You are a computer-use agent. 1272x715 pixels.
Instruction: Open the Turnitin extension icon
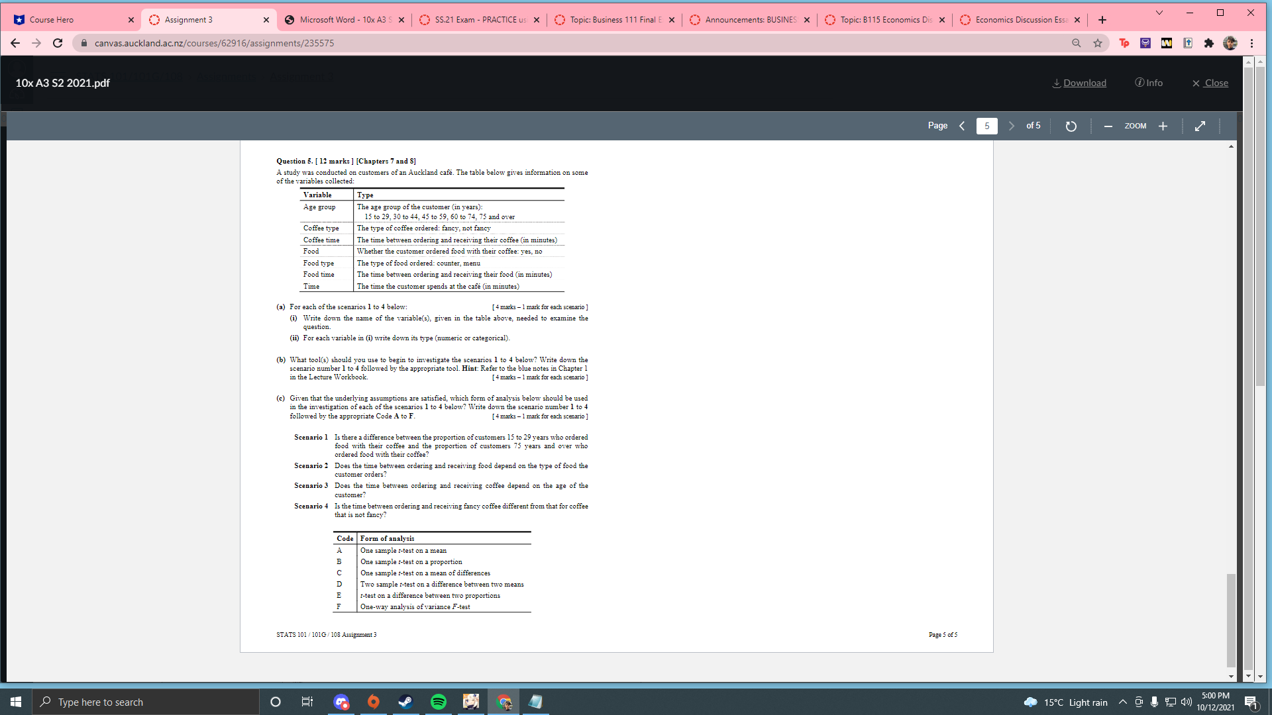pos(1124,43)
